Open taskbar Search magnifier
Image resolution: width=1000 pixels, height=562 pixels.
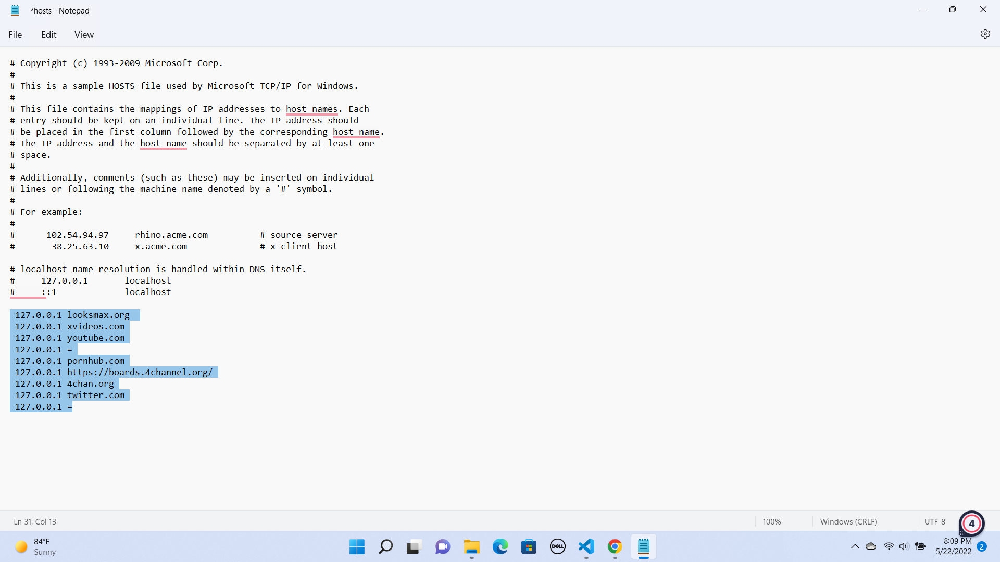[385, 546]
